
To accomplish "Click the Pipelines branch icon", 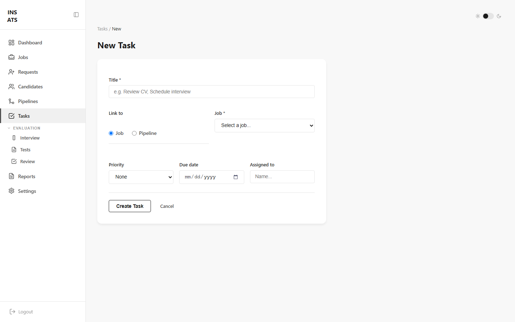I will [x=11, y=101].
